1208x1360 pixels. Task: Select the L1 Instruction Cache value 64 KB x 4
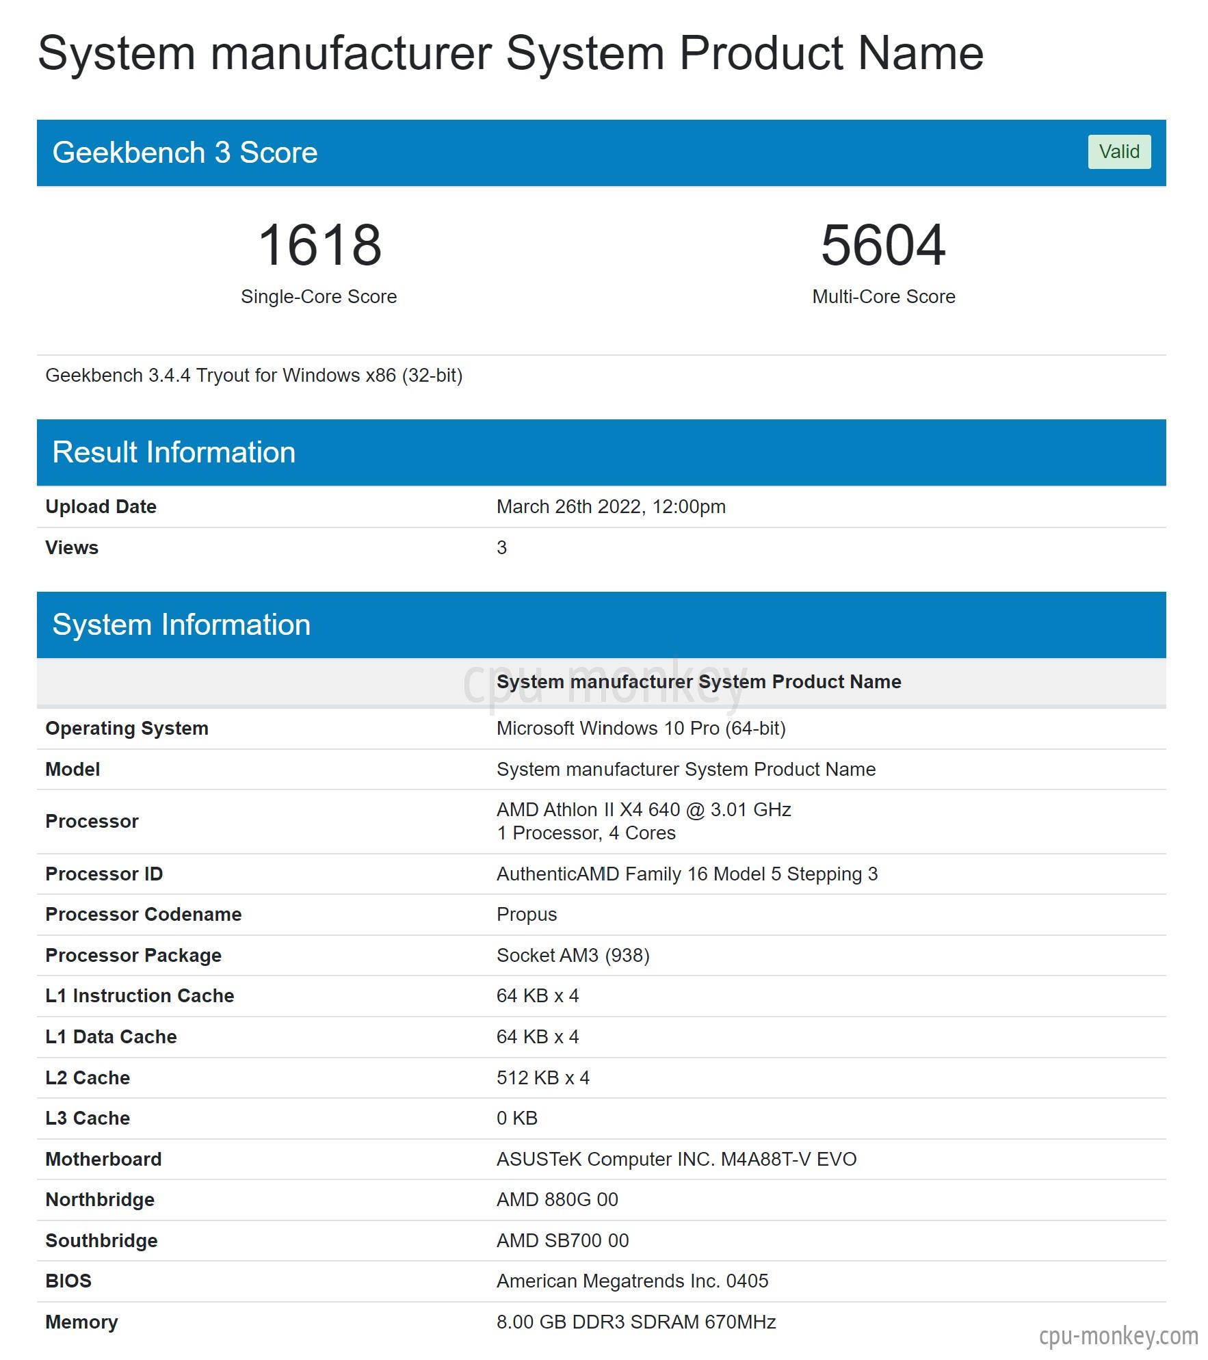[x=538, y=996]
